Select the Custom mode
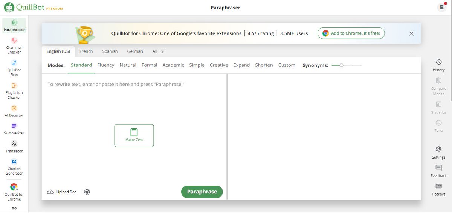 (287, 65)
